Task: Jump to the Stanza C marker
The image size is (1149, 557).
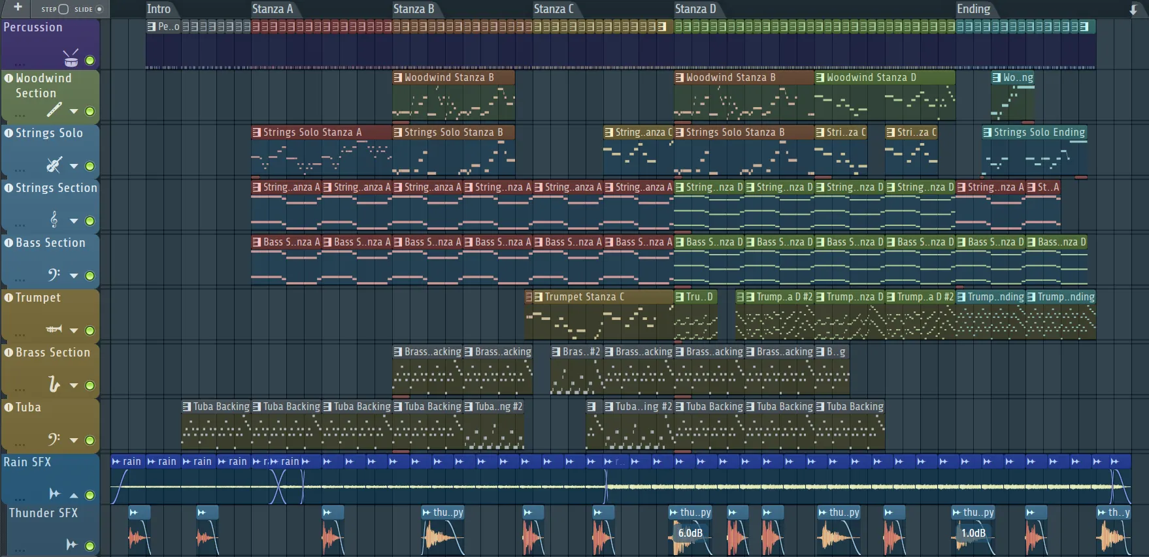Action: coord(553,9)
